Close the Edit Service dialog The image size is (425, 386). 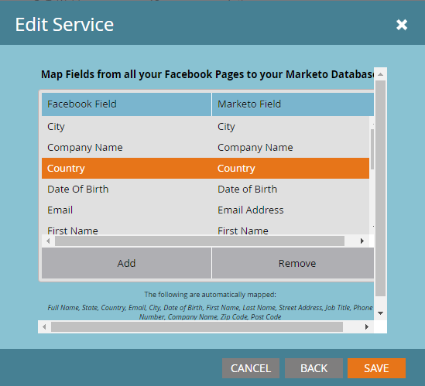click(402, 25)
